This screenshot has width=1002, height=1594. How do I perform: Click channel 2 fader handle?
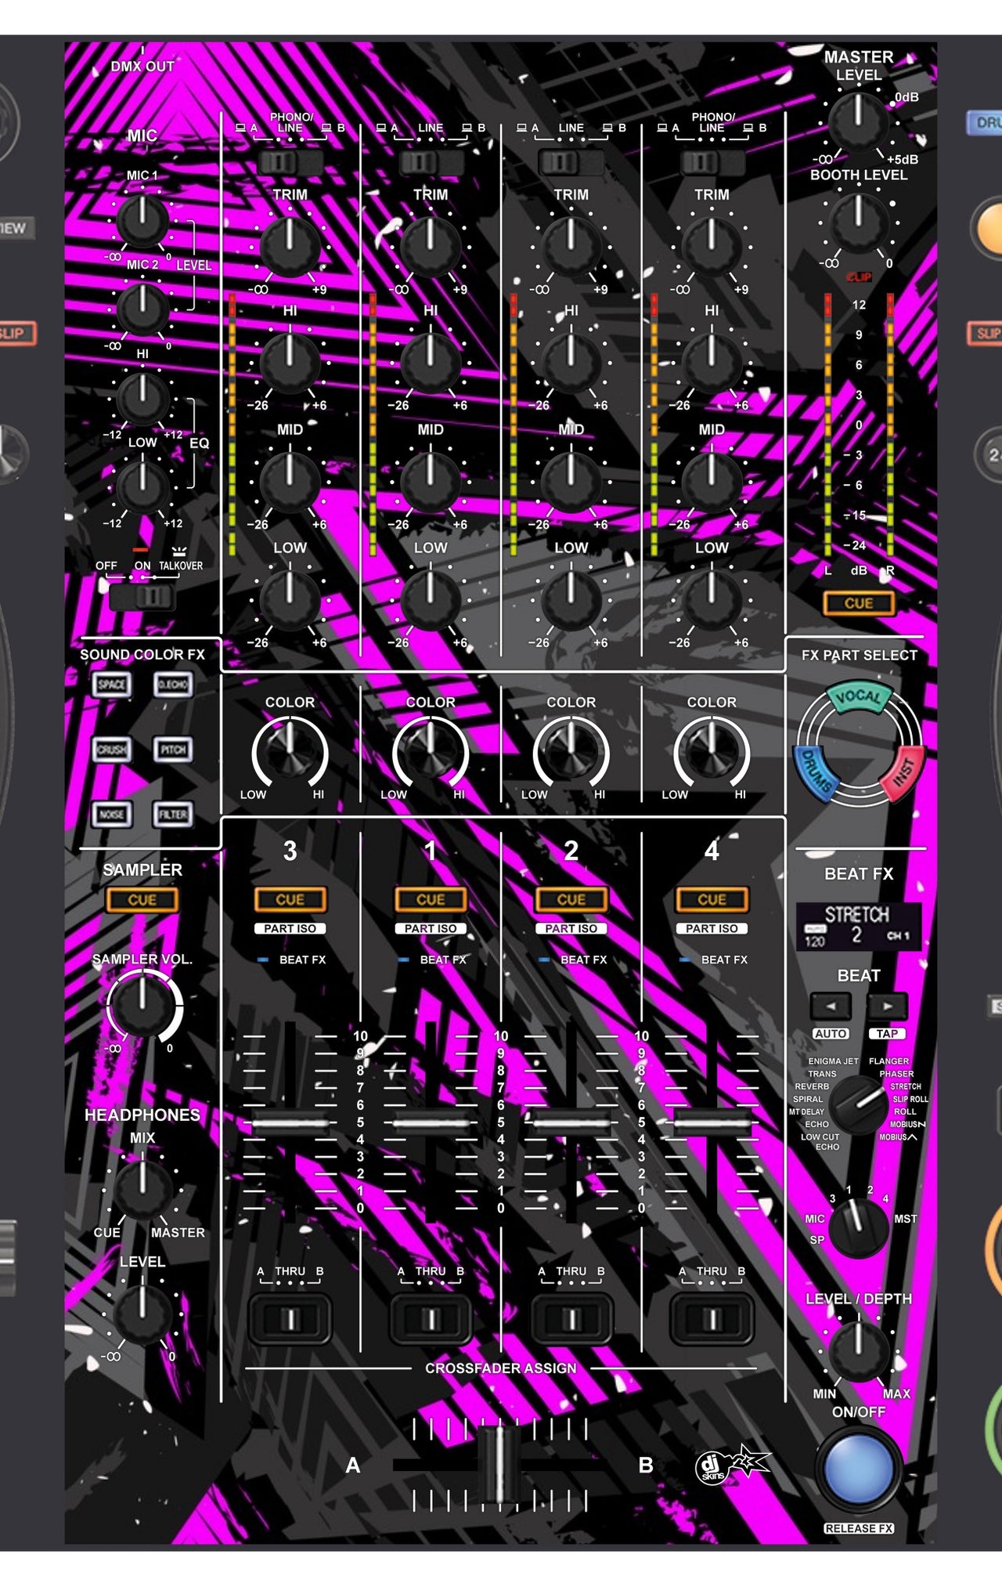pos(571,1122)
